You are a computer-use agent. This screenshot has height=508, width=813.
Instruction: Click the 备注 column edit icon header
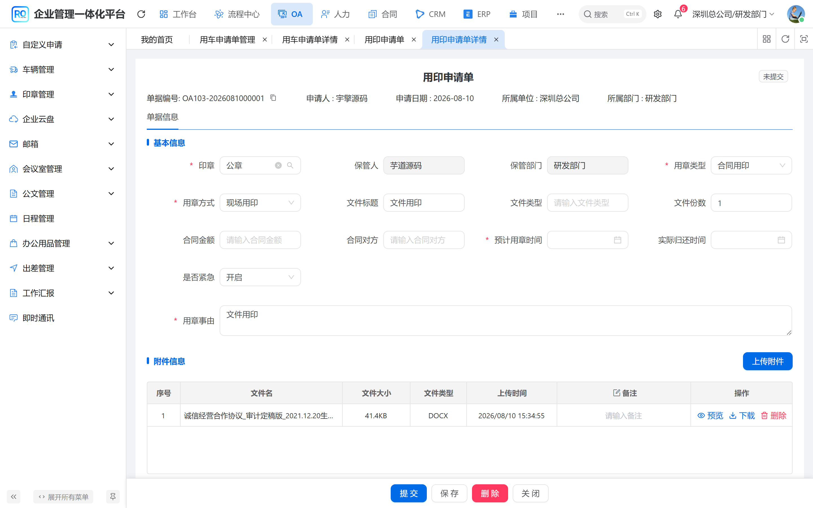point(617,393)
